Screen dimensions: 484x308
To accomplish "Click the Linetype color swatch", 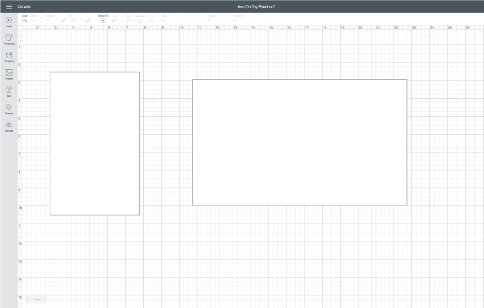I will coord(63,20).
